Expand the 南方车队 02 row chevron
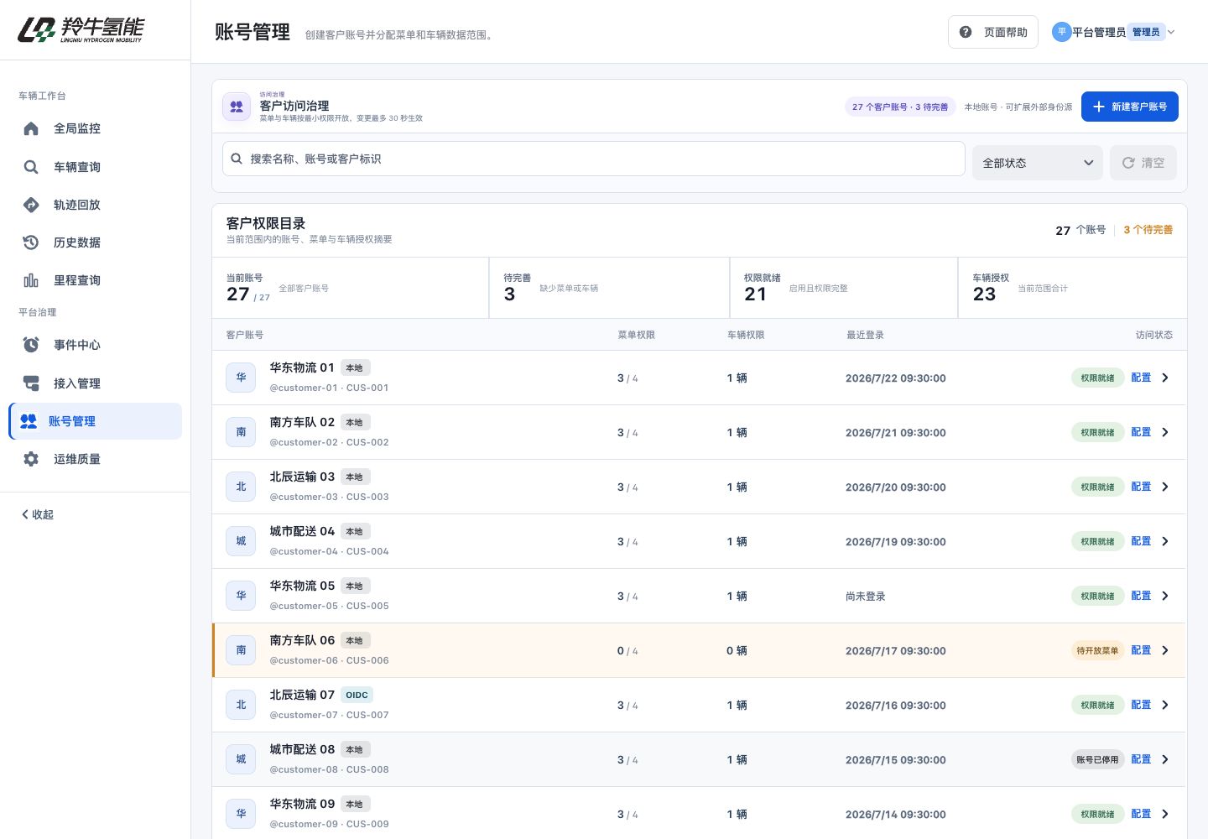1208x839 pixels. (x=1165, y=432)
